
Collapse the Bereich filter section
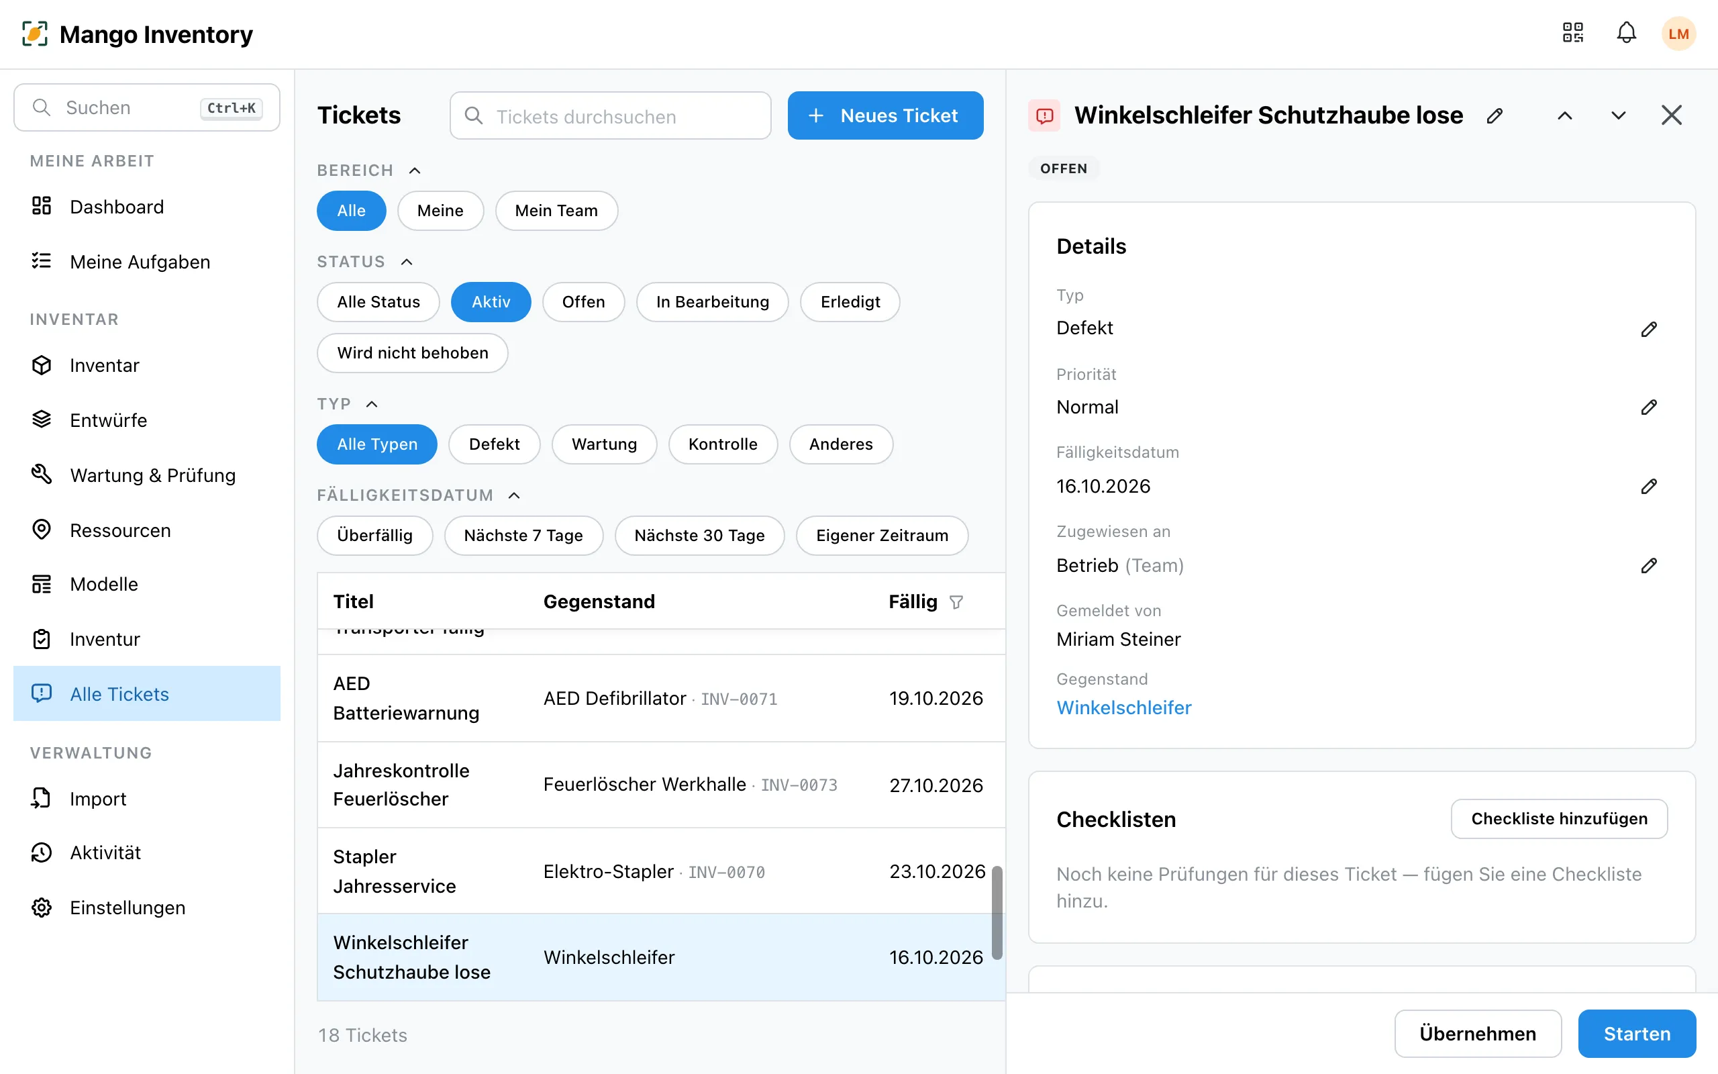[x=415, y=170]
